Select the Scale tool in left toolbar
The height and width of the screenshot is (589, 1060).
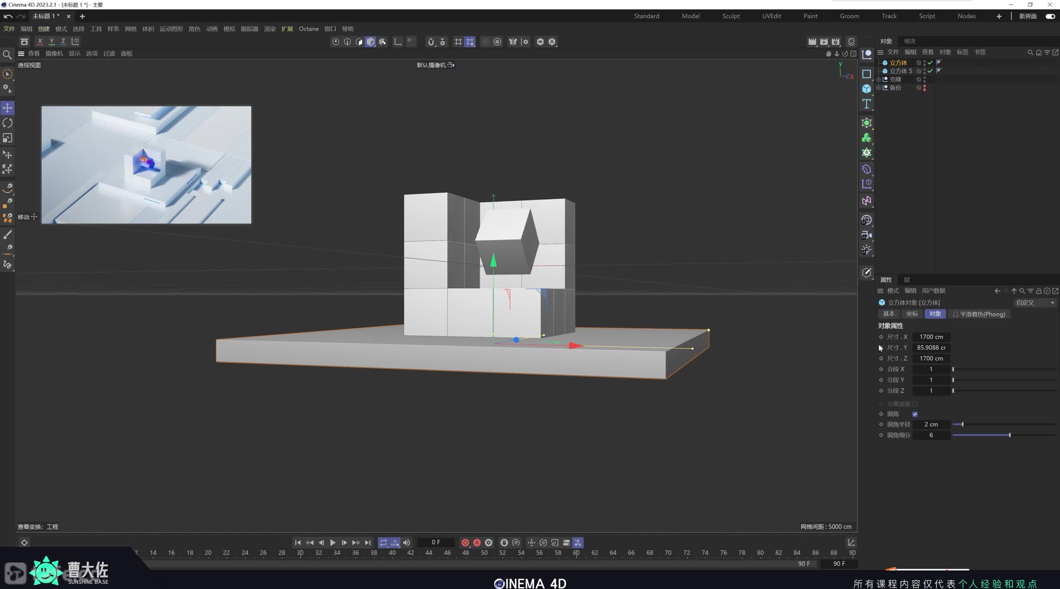pos(7,138)
